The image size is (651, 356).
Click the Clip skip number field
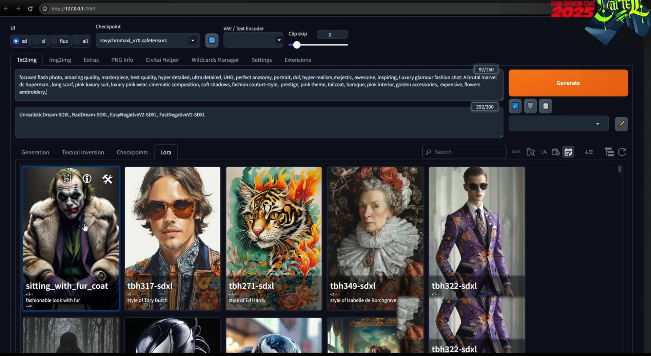(x=332, y=35)
